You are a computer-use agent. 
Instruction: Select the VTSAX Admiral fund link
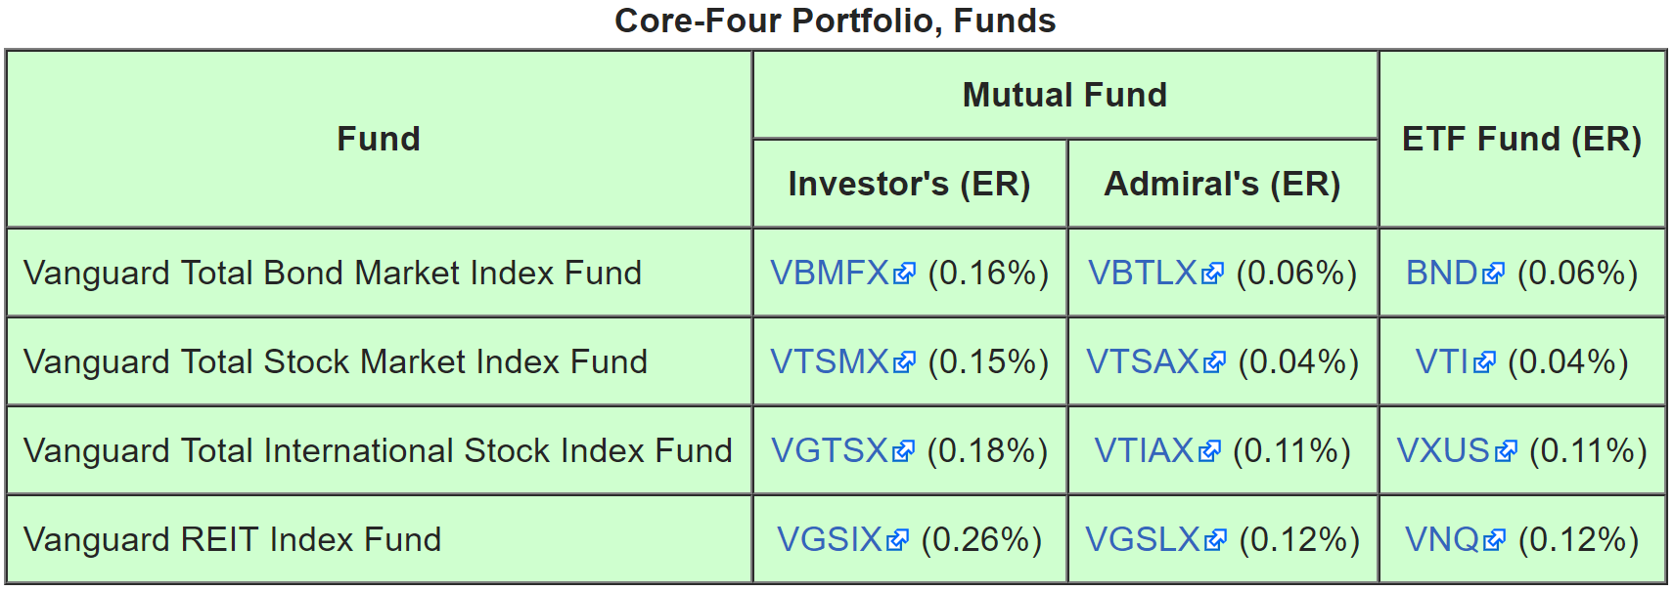pyautogui.click(x=1143, y=362)
